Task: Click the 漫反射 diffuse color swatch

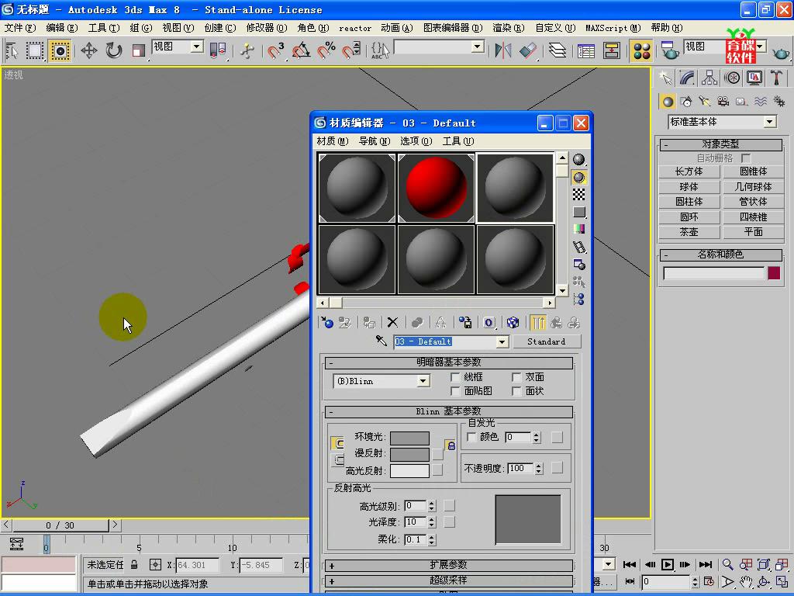Action: (x=409, y=454)
